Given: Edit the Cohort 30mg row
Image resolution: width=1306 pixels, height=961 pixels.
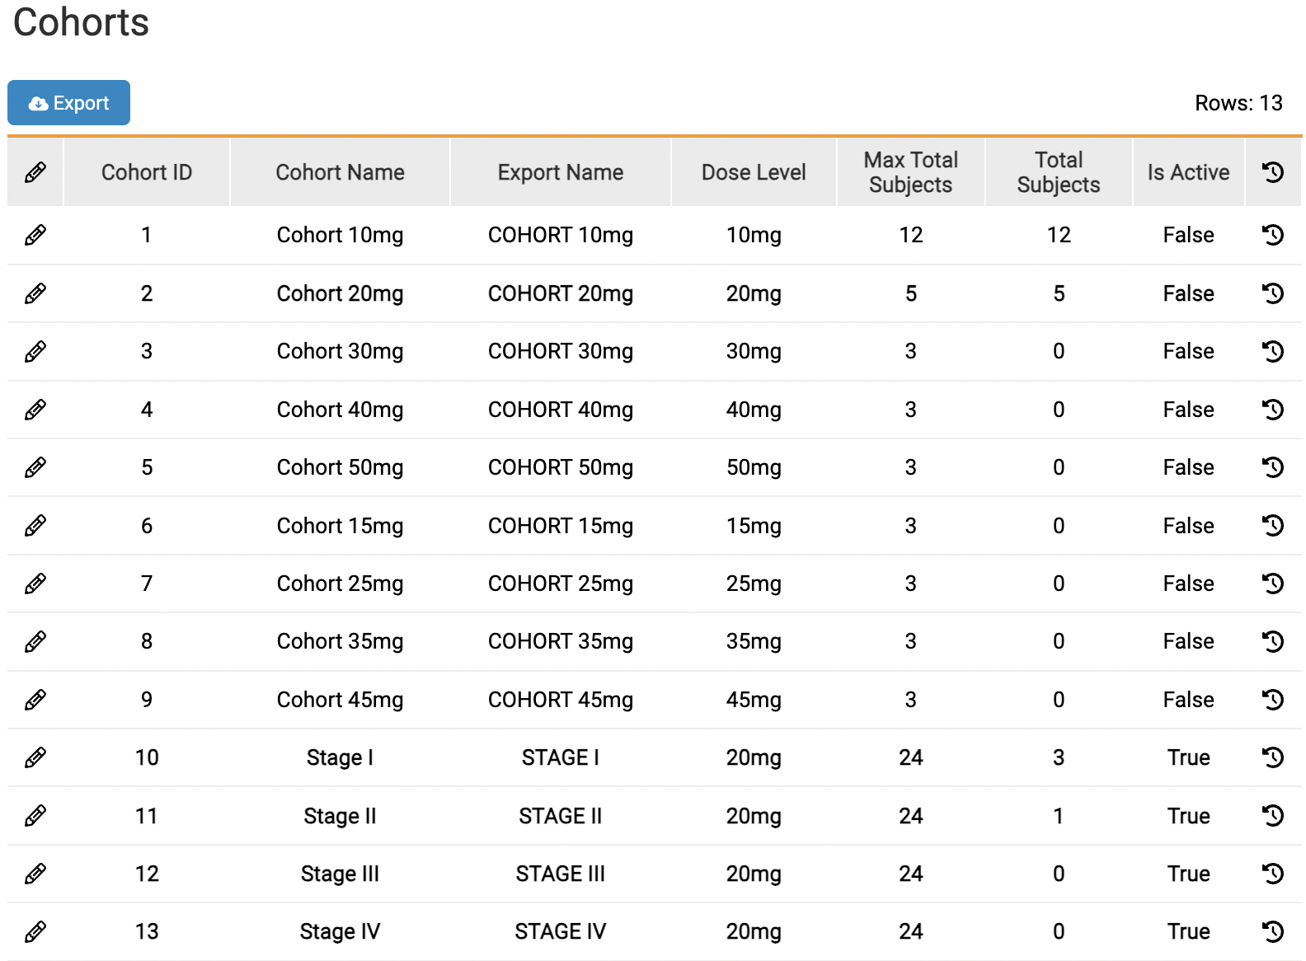Looking at the screenshot, I should [x=35, y=351].
